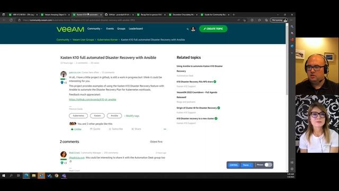Switch to Guide for Community browser tab
The width and height of the screenshot is (339, 191).
point(215,14)
